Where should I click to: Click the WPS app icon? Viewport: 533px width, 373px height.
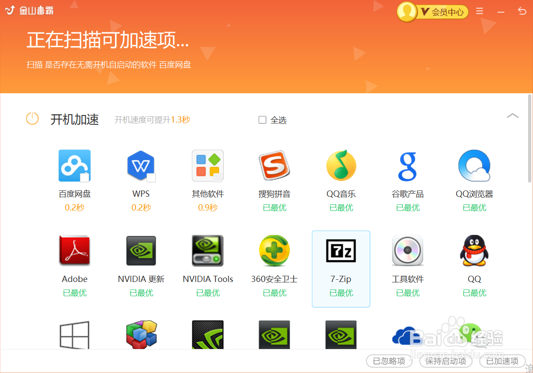point(141,166)
